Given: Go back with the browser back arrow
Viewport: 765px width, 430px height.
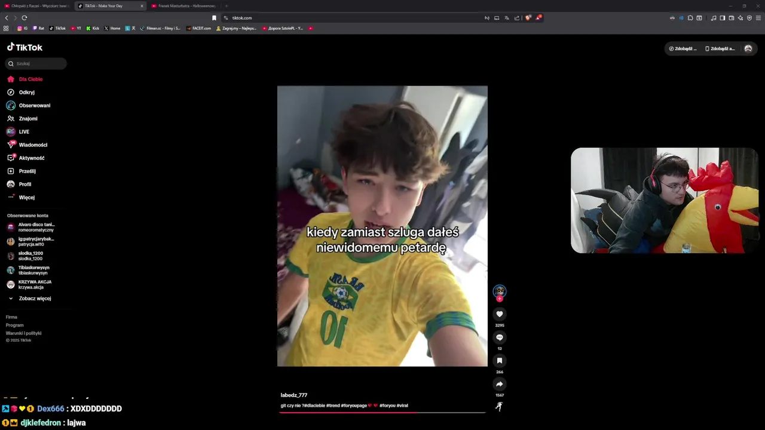Looking at the screenshot, I should click(x=7, y=18).
